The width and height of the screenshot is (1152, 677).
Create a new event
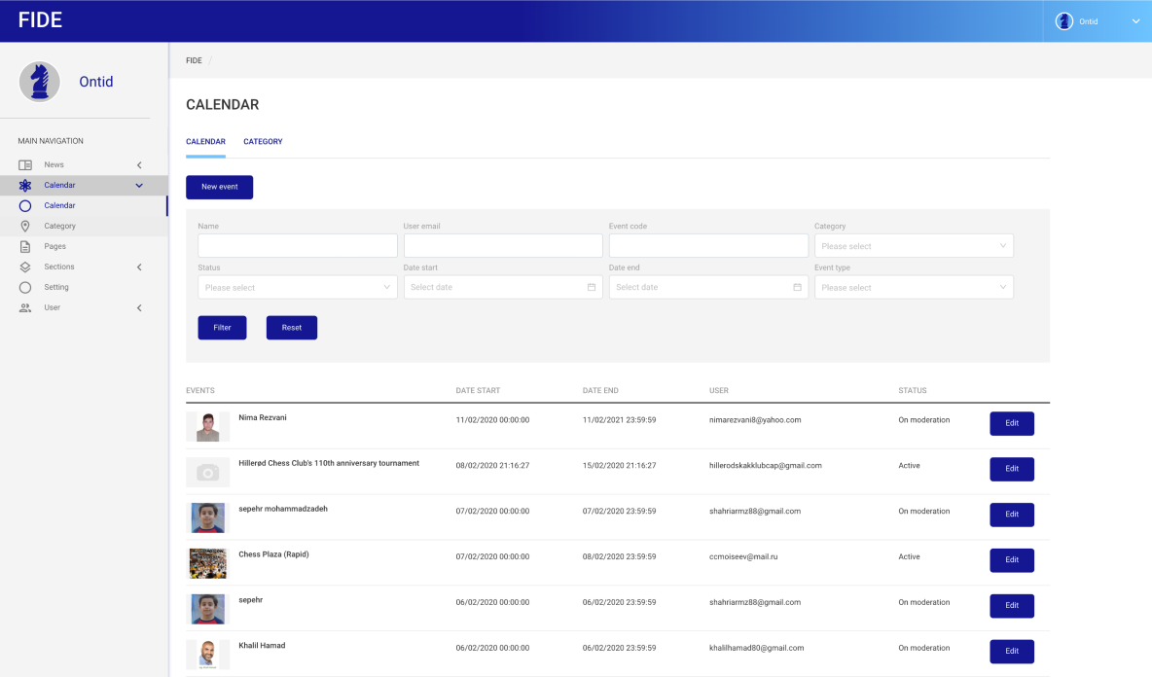(x=219, y=187)
